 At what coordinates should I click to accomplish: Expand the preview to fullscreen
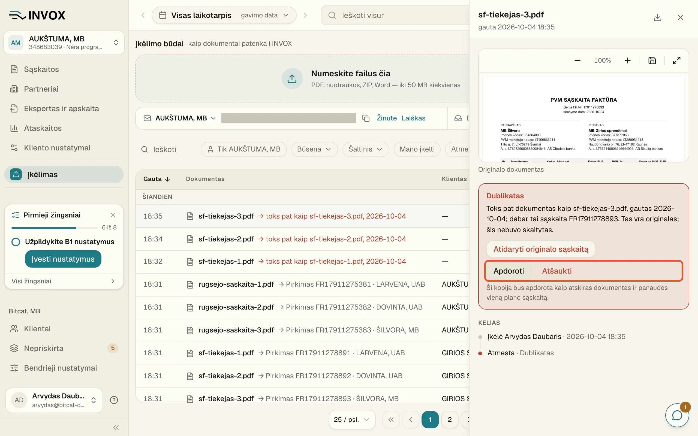[677, 60]
